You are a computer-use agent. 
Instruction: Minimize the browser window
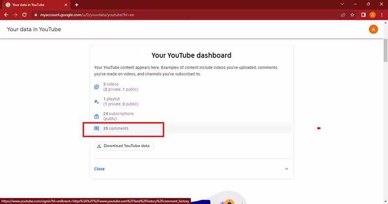356,4
